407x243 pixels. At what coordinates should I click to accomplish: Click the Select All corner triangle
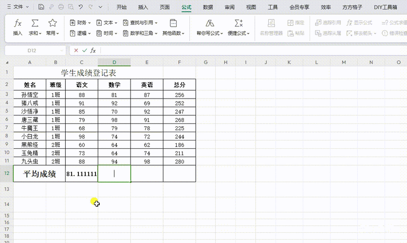point(7,62)
